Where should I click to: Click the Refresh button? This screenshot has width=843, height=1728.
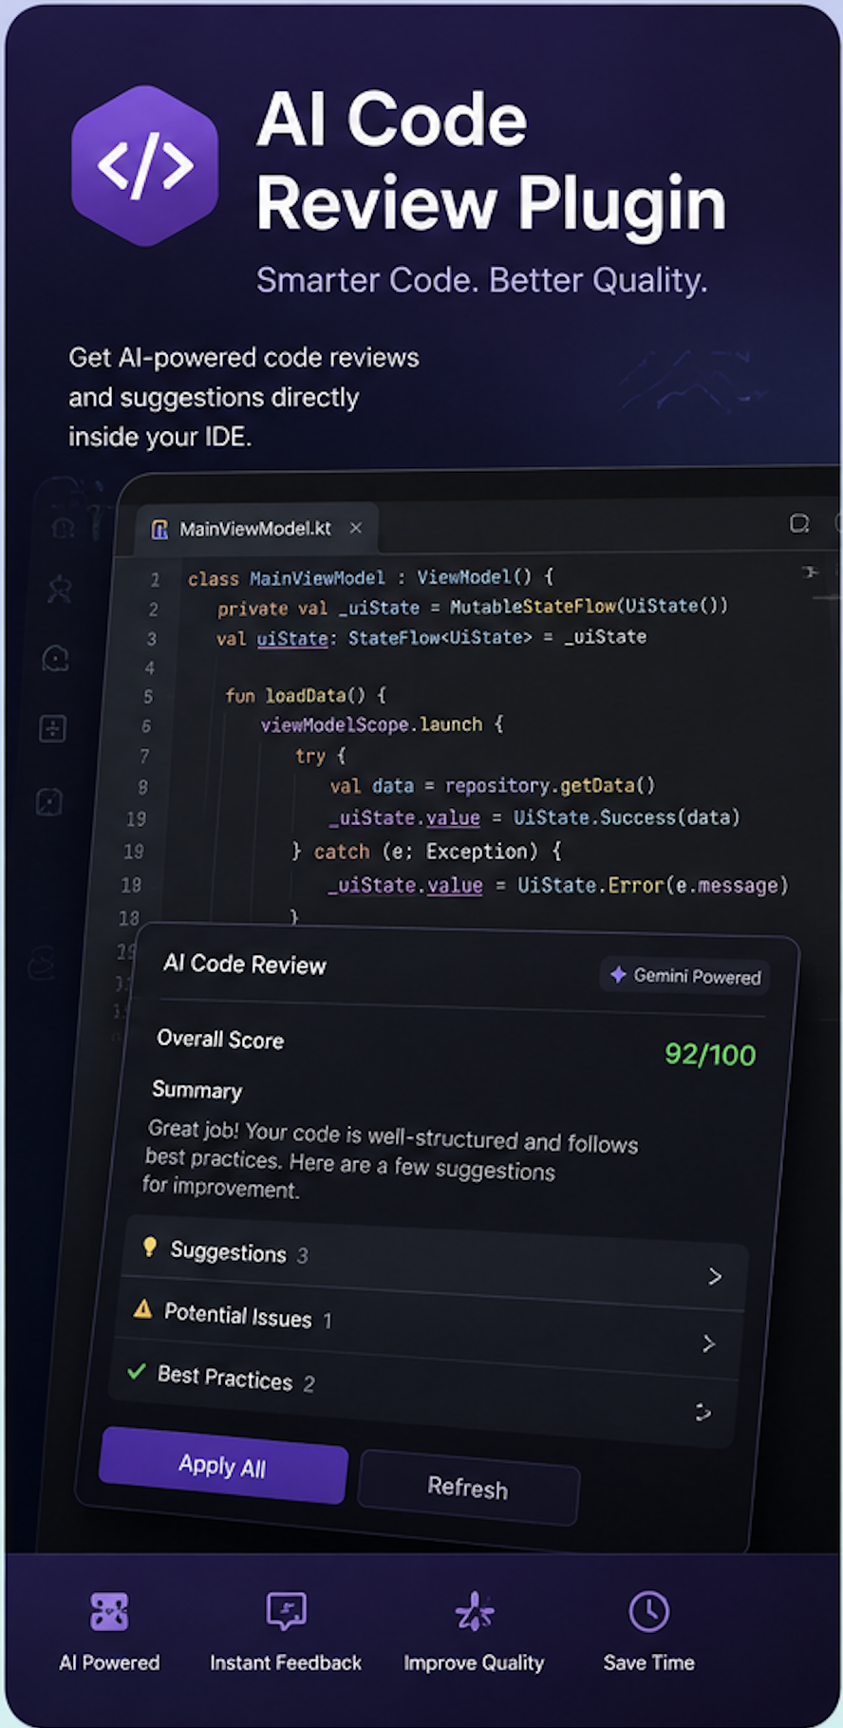[x=468, y=1487]
